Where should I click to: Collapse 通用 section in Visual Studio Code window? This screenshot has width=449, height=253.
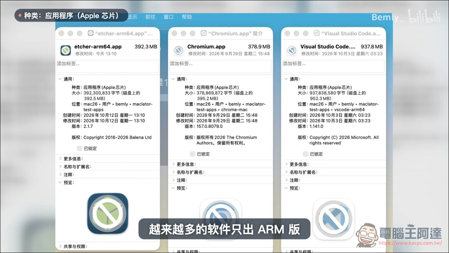pyautogui.click(x=286, y=79)
